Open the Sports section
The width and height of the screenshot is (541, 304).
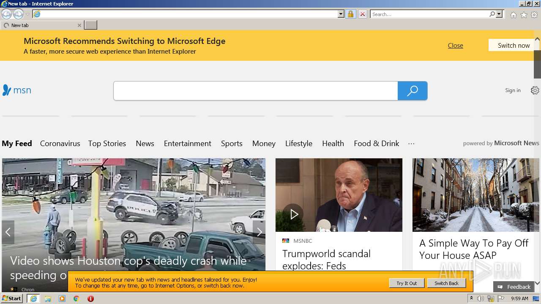tap(232, 144)
